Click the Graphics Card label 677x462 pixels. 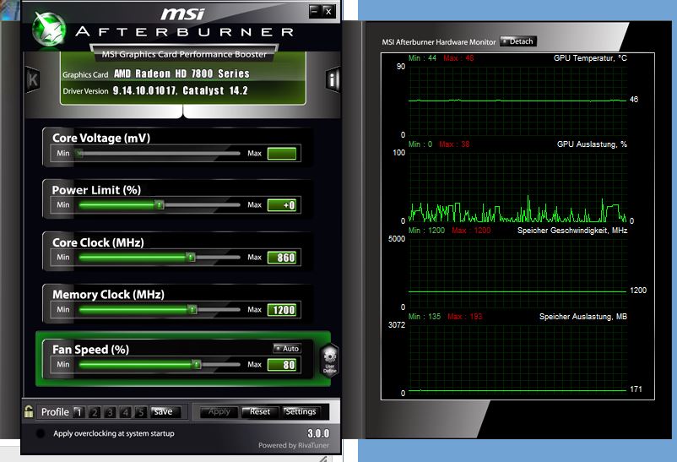[85, 74]
